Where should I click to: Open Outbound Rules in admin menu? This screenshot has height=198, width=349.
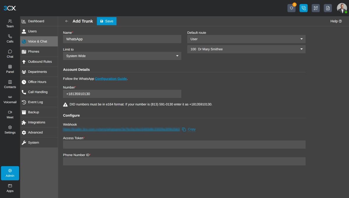pos(39,62)
